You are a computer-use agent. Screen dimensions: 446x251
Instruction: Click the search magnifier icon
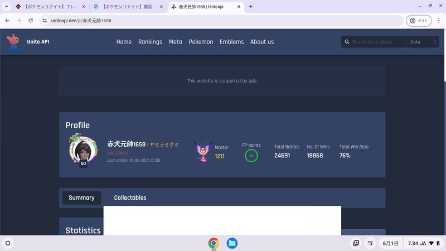coord(347,42)
